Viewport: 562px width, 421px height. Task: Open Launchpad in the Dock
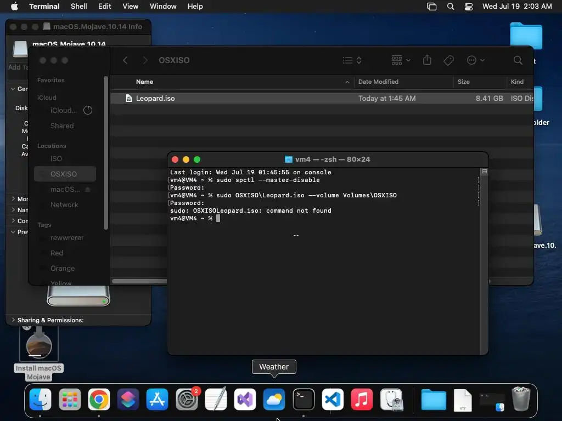[70, 399]
